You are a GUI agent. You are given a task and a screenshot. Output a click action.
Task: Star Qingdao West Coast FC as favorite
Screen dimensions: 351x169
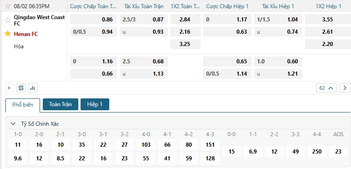[x=8, y=20]
